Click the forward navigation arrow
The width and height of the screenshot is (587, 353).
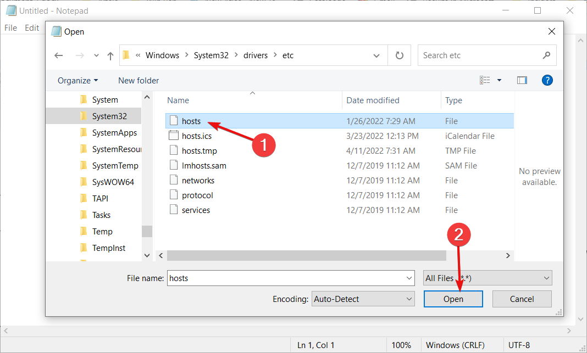tap(80, 55)
